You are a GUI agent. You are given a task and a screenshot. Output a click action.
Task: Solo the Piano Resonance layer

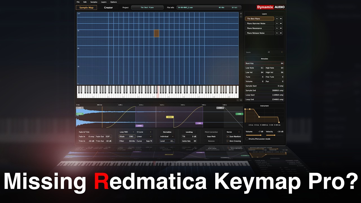277,28
